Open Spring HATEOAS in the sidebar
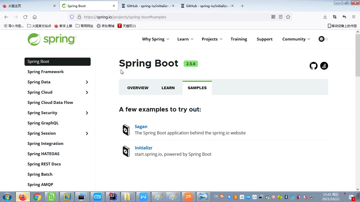 (x=43, y=154)
